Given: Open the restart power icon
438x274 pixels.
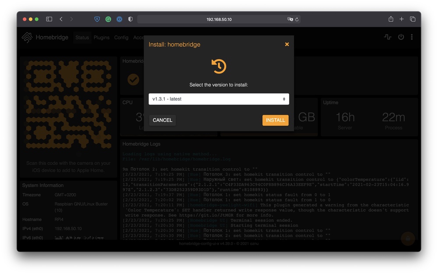Looking at the screenshot, I should point(401,37).
